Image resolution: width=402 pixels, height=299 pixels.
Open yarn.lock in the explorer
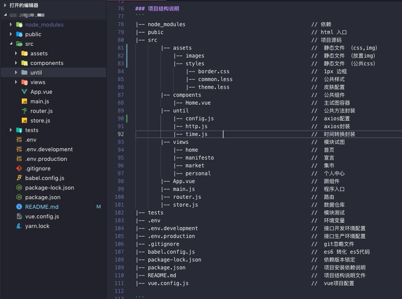(37, 226)
